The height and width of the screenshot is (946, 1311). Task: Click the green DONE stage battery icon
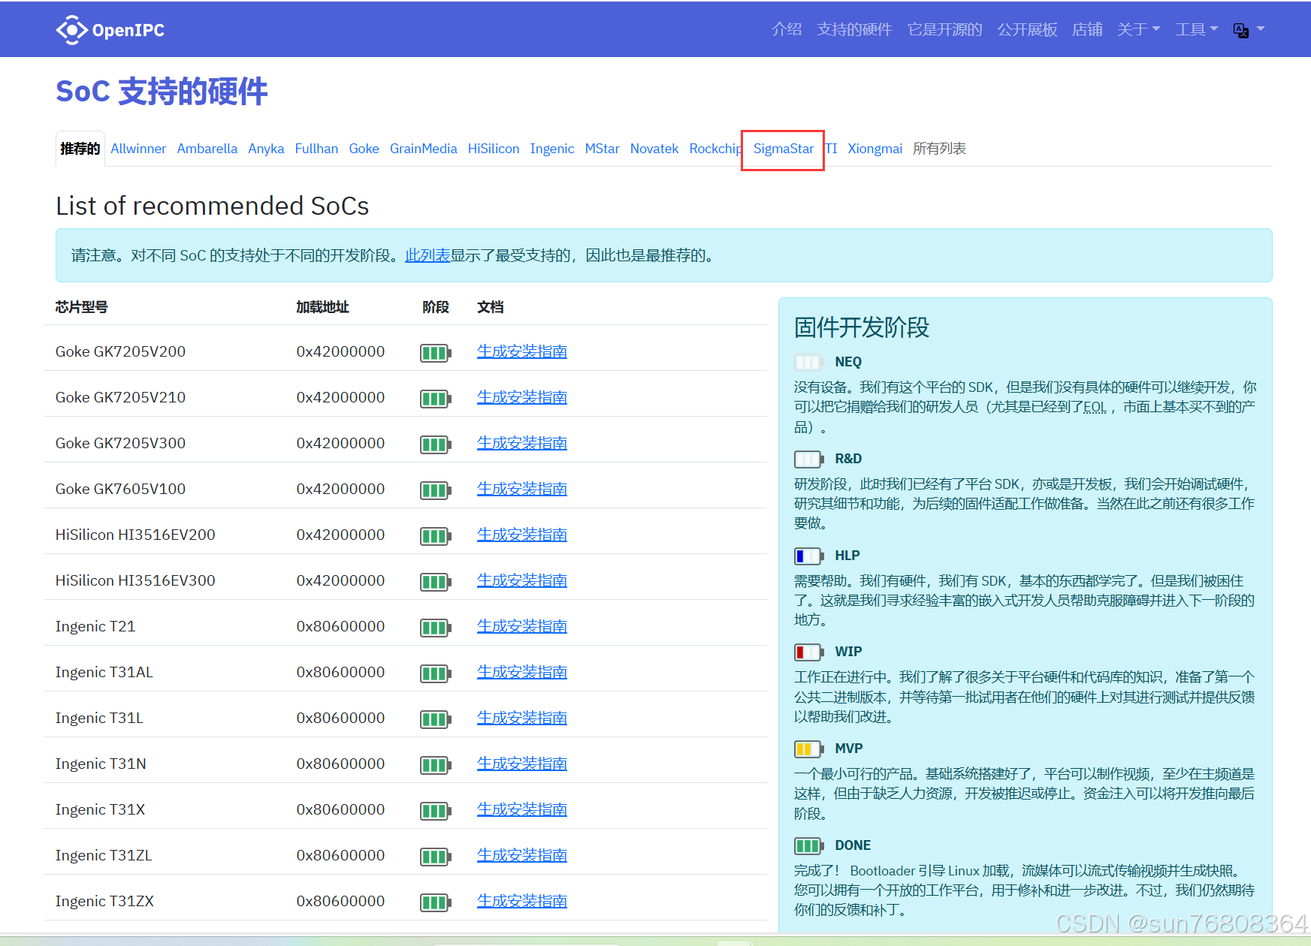pyautogui.click(x=809, y=846)
